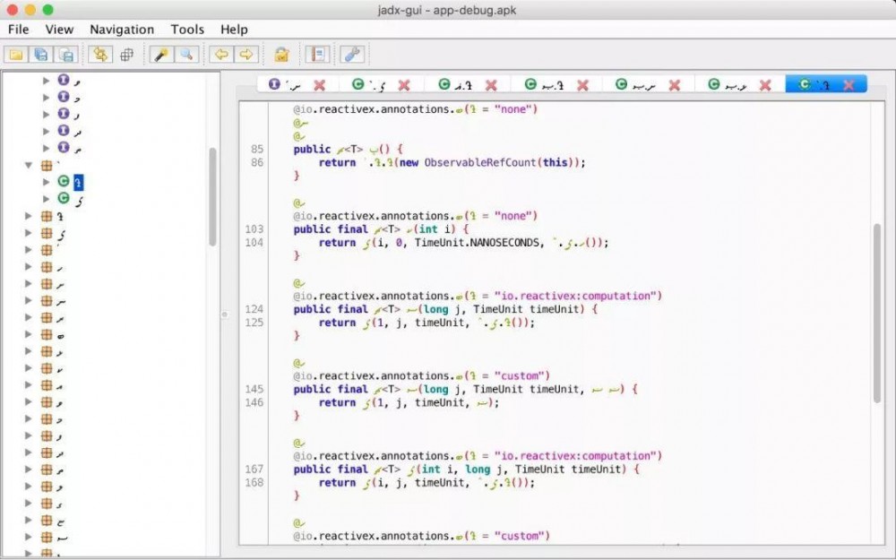Click TimeUnit.NANOSECONDS in the code

[x=477, y=243]
